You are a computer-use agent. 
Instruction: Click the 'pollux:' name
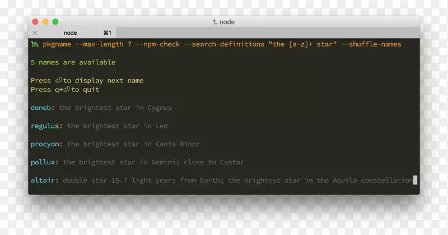(45, 162)
